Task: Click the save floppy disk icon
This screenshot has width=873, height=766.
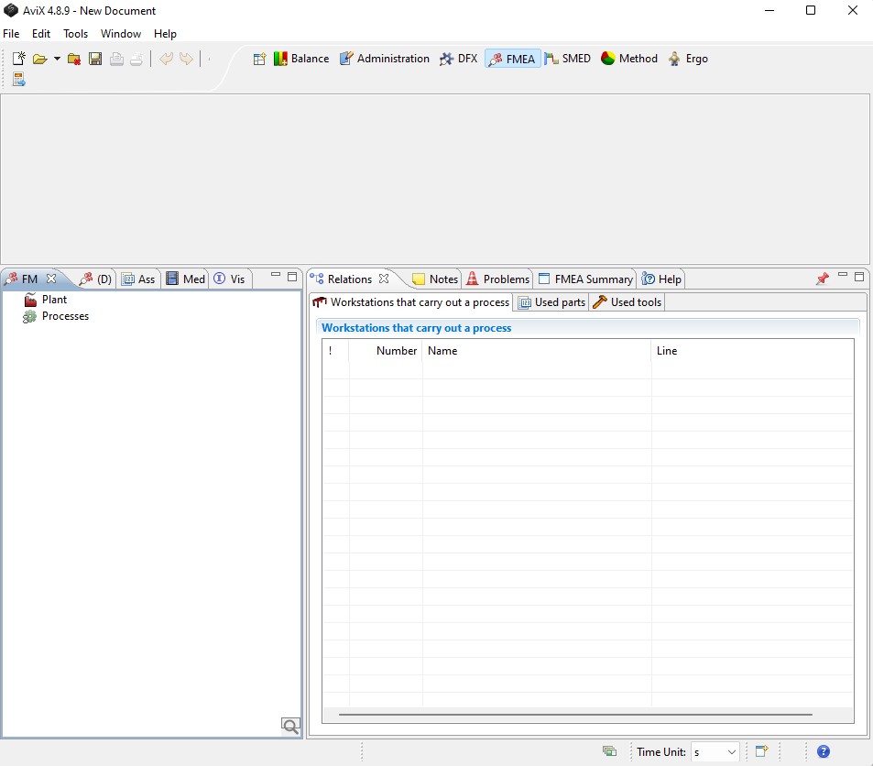Action: [x=95, y=59]
